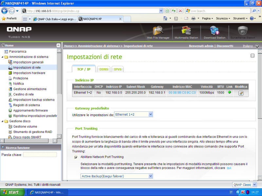Enable the Abilitare Network Port Trunking checkbox

(x=76, y=157)
